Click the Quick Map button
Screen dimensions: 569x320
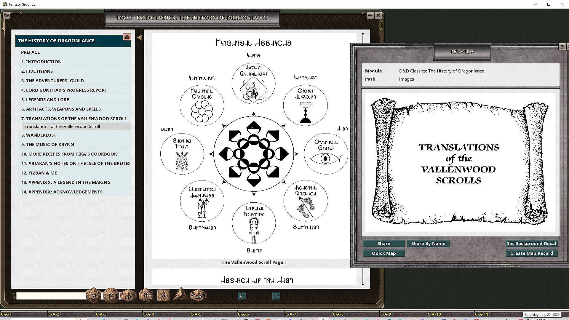coord(384,253)
